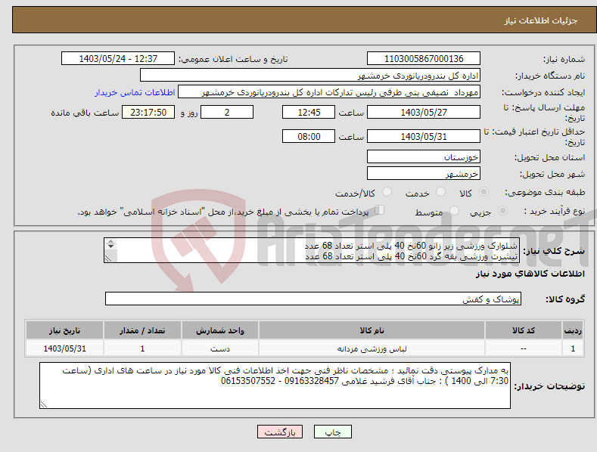Click the لباس ورزشی مردانه table cell
This screenshot has height=452, width=597.
pyautogui.click(x=372, y=348)
